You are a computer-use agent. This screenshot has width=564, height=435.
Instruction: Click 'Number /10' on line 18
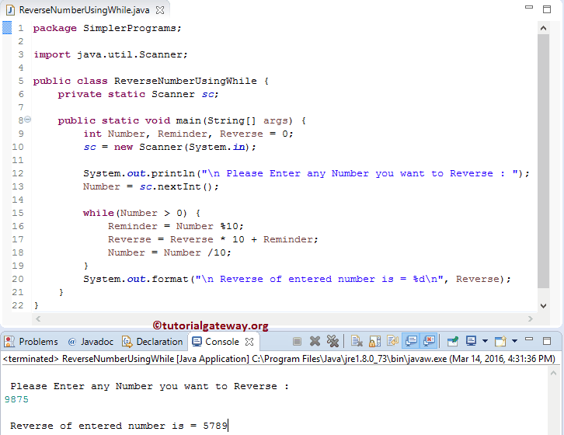pos(194,252)
